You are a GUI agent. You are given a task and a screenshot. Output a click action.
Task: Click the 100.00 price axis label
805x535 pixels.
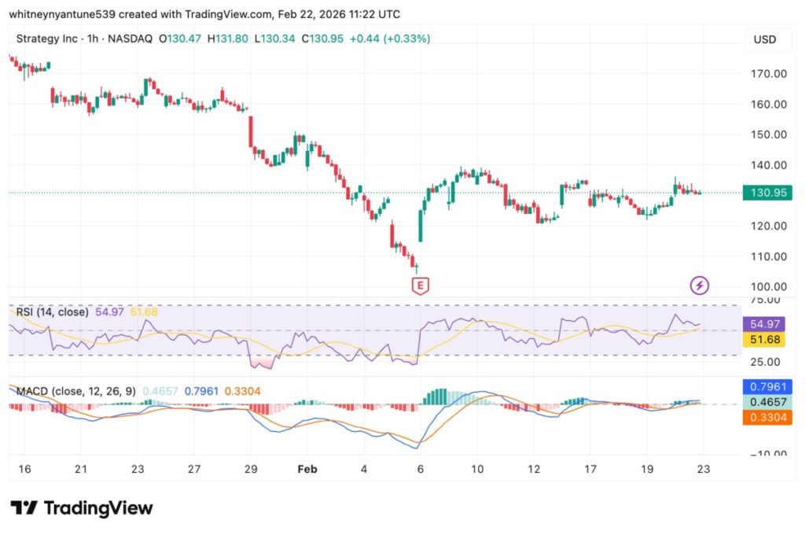point(768,286)
